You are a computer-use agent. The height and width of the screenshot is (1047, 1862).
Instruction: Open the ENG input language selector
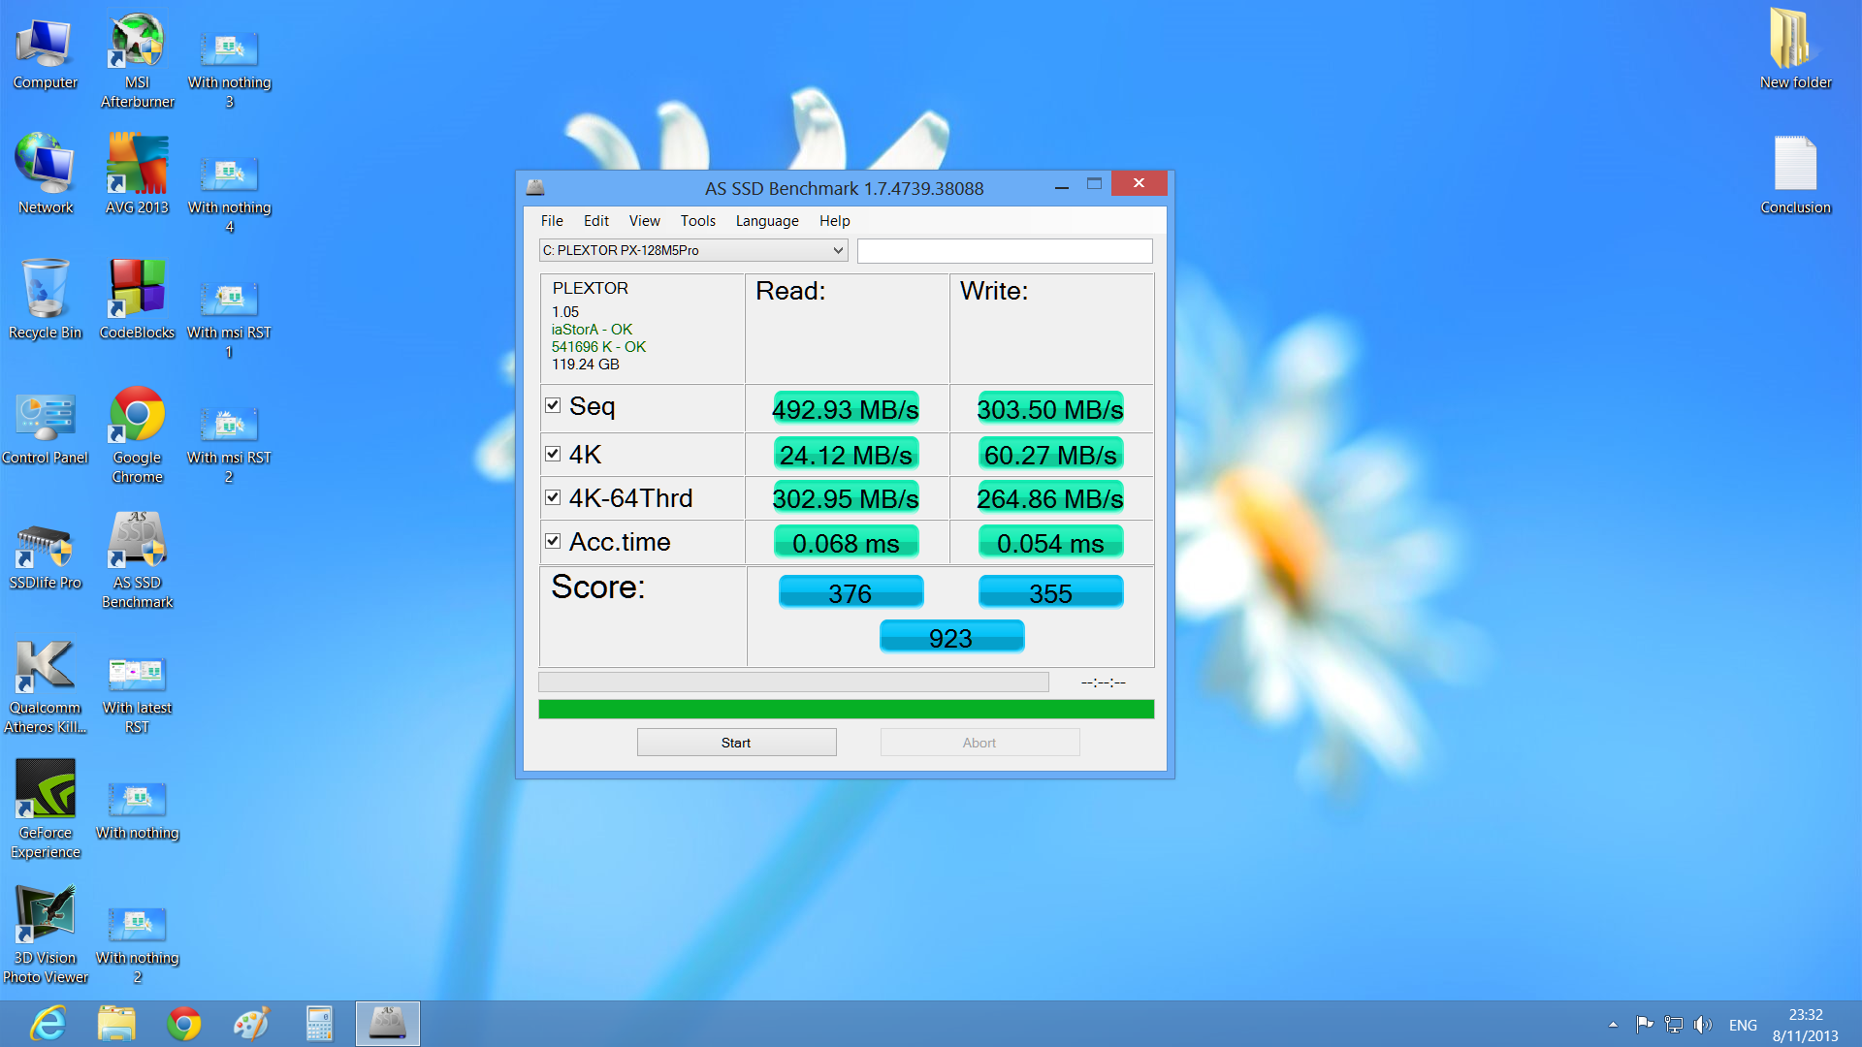1743,1025
